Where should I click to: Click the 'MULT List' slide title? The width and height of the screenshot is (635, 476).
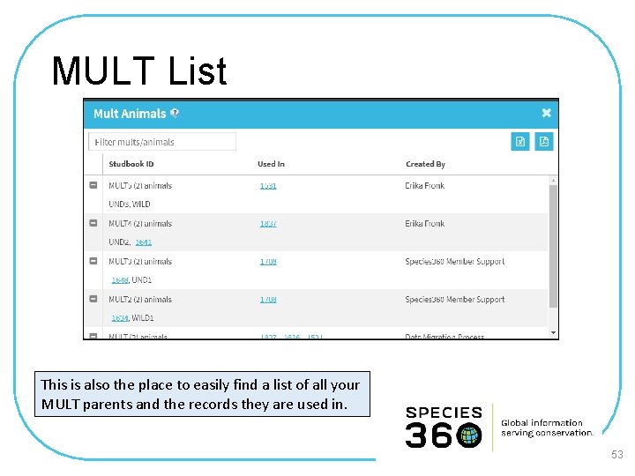139,71
